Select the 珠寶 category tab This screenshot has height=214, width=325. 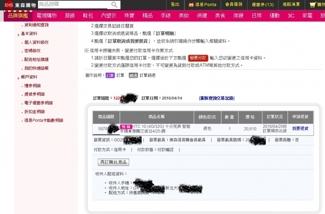(130, 15)
